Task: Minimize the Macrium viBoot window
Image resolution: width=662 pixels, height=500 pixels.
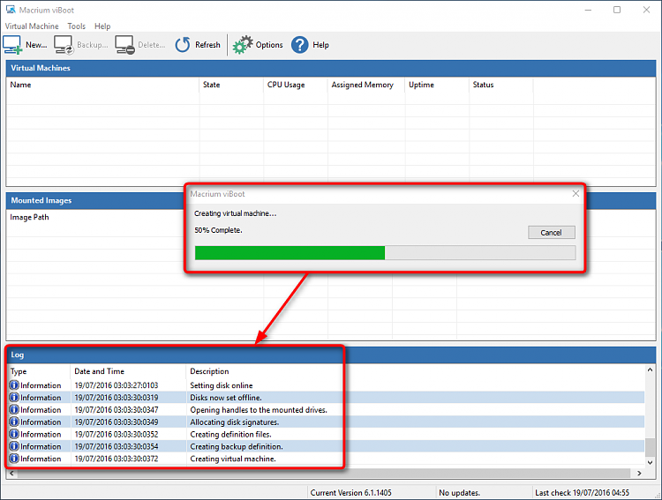Action: pos(588,10)
